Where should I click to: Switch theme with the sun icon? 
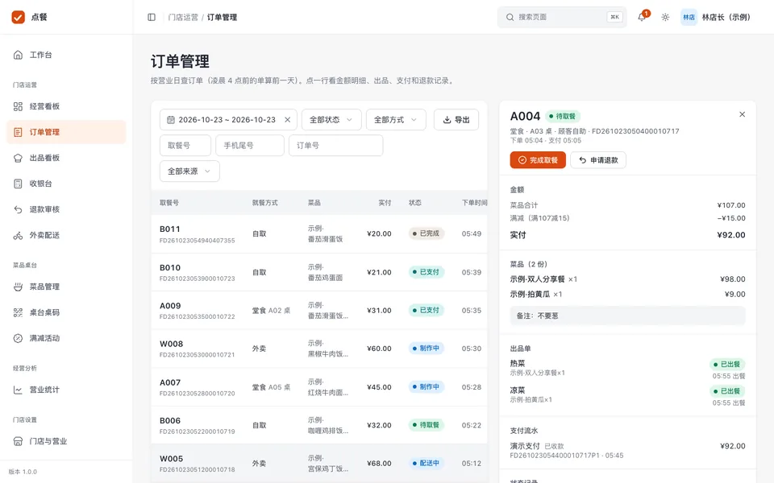click(665, 17)
